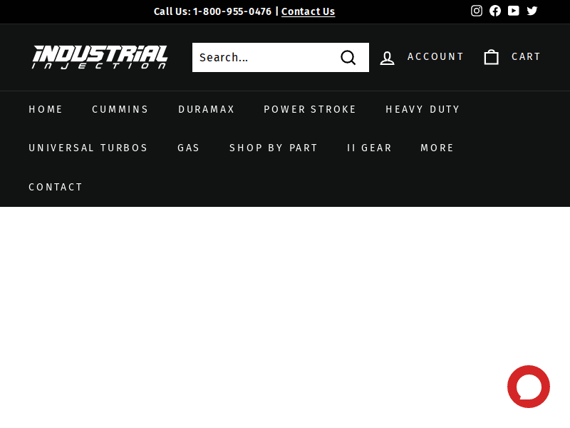Go to the Home menu item
Viewport: 570px width, 428px height.
coord(46,109)
